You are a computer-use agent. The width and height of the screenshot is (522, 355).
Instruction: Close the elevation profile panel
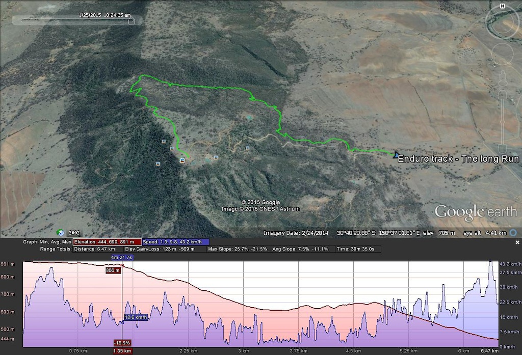tap(517, 242)
